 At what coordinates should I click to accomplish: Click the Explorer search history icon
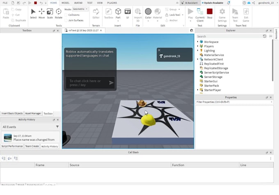coord(265,36)
